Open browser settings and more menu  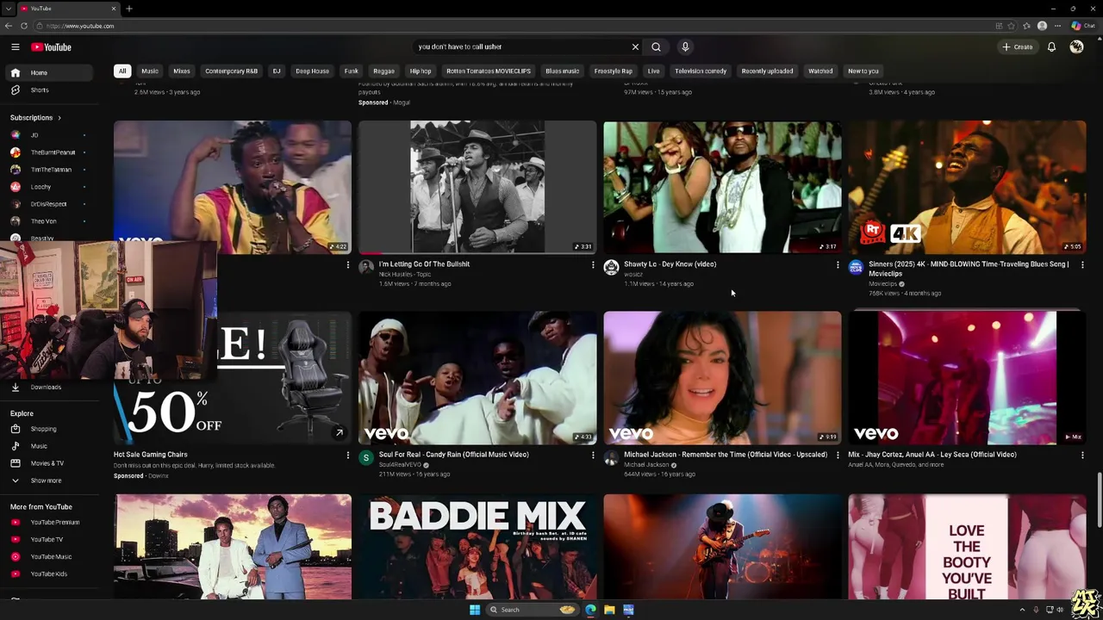(x=1057, y=26)
